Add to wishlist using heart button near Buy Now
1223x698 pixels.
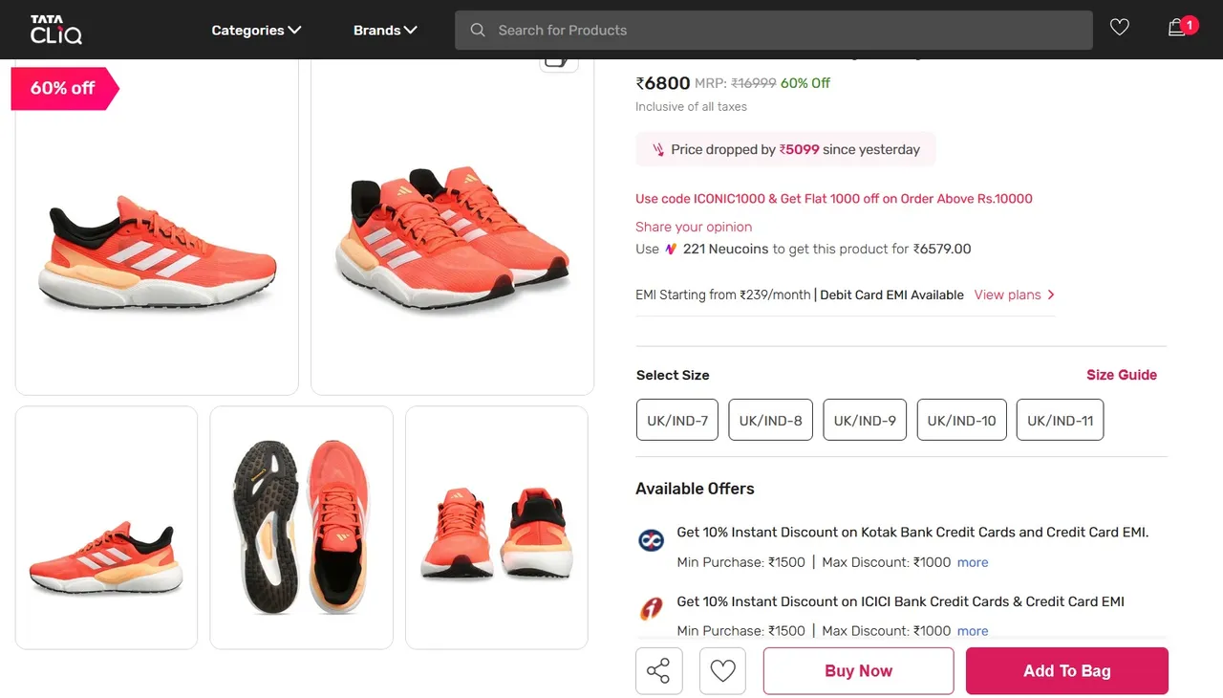722,670
